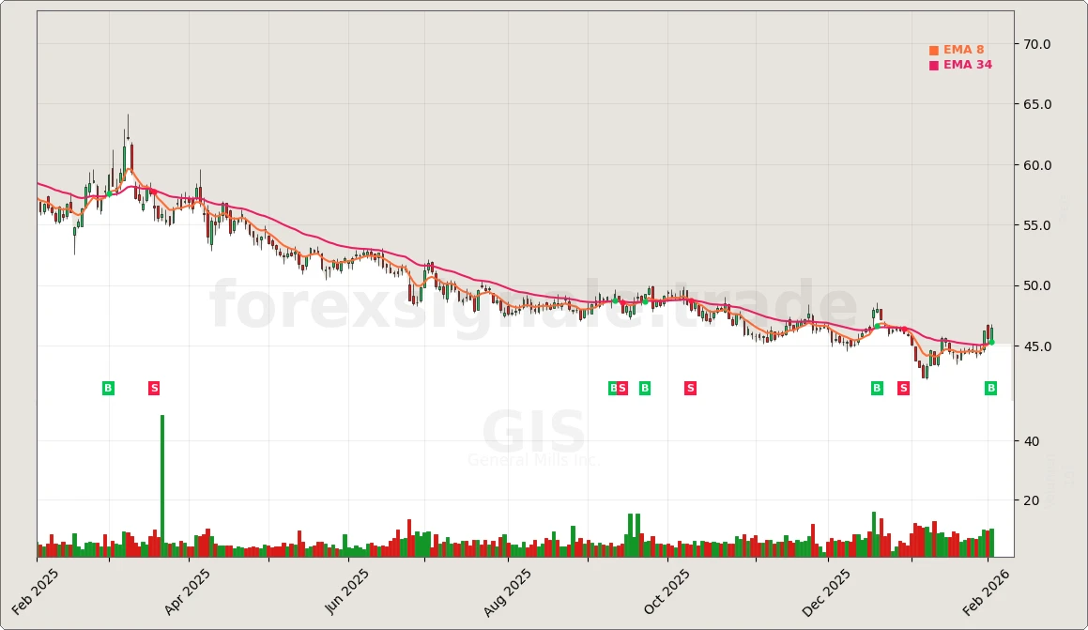Click the red S marker in mid-December 2025
This screenshot has height=630, width=1088.
click(x=902, y=388)
